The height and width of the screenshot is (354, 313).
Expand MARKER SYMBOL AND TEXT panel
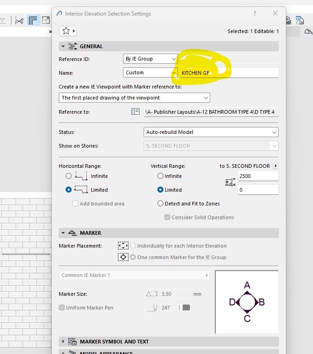(x=63, y=341)
